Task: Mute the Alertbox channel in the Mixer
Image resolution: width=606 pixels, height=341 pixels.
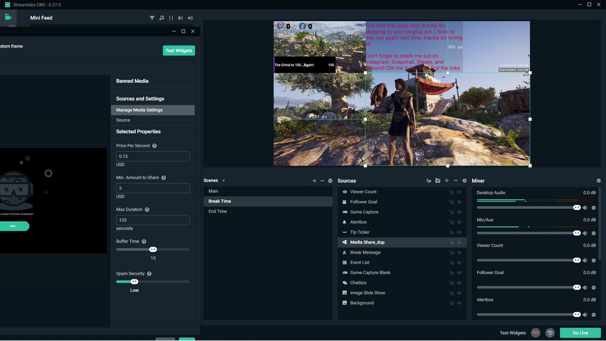Action: [x=585, y=314]
